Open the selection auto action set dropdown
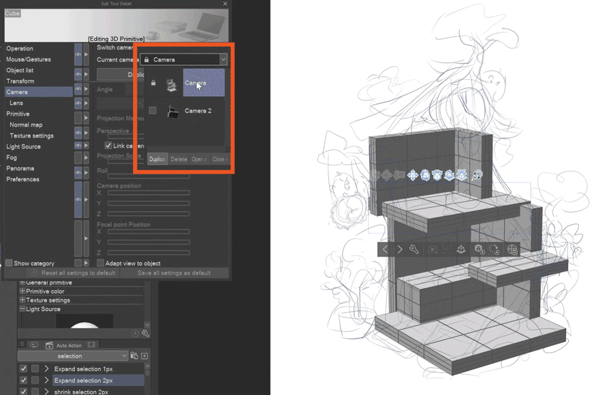The height and width of the screenshot is (395, 609). point(73,355)
